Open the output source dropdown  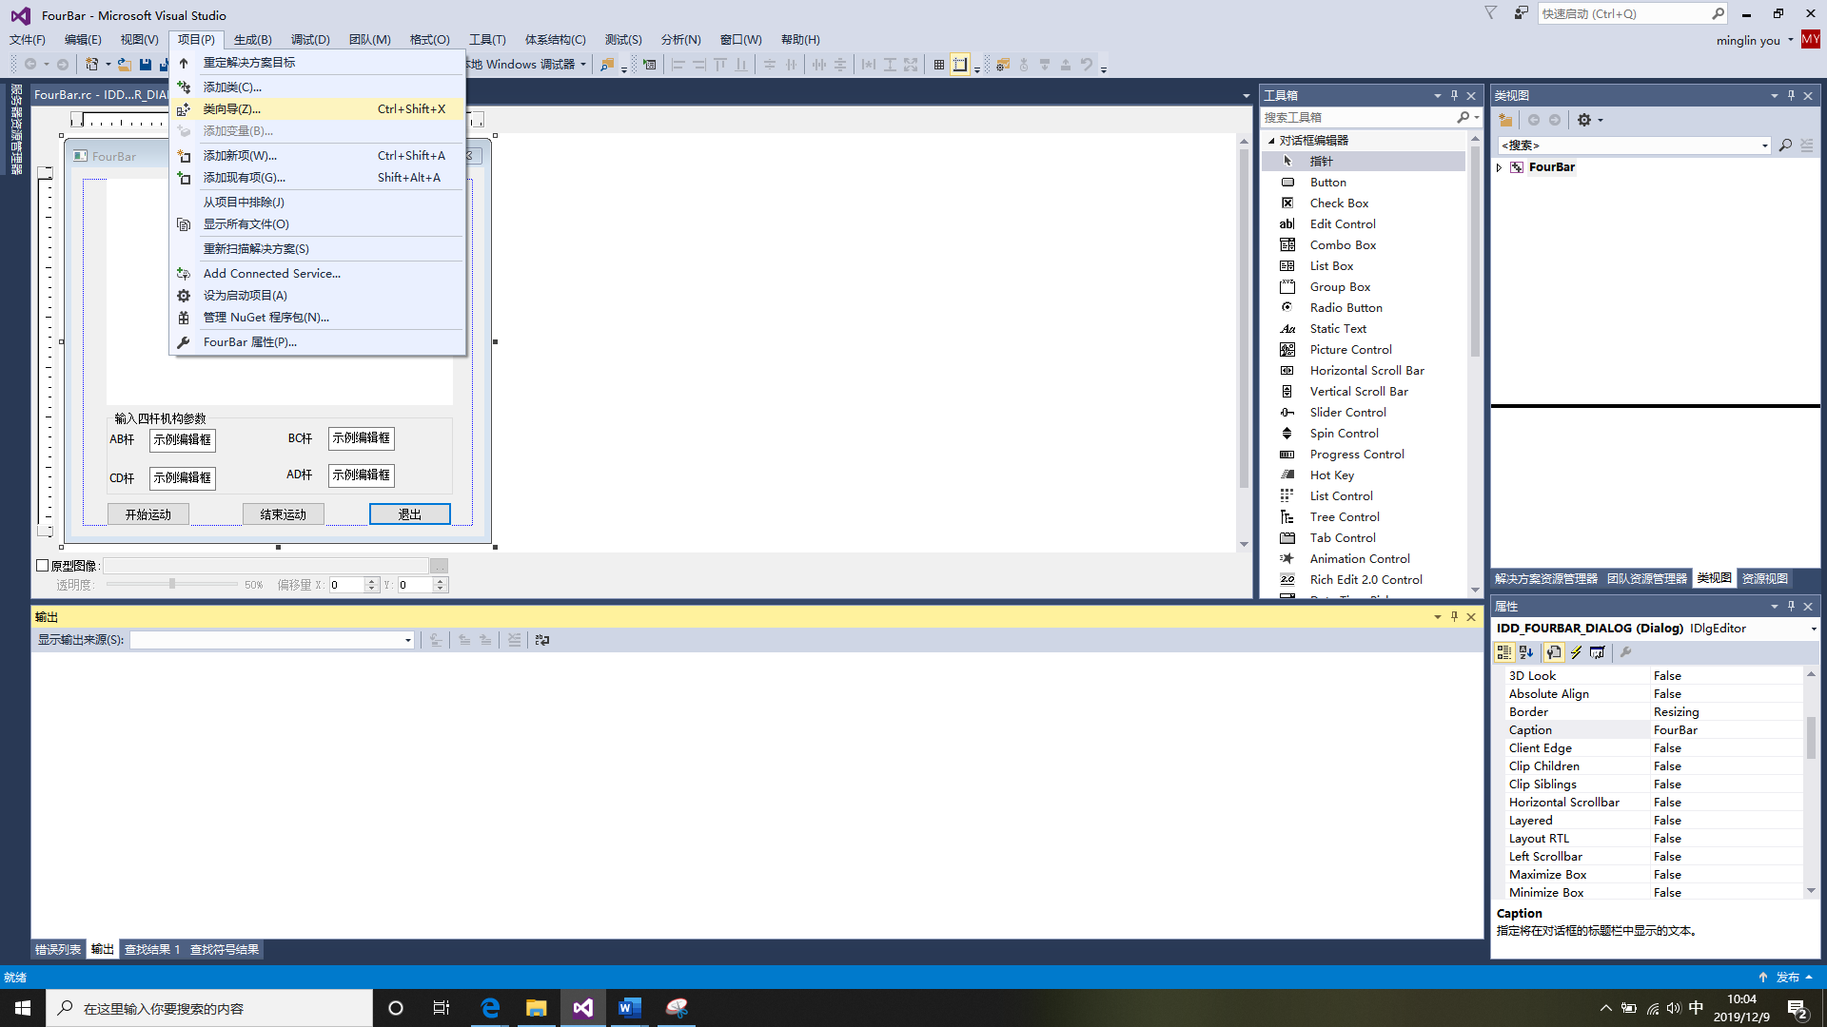[x=408, y=640]
